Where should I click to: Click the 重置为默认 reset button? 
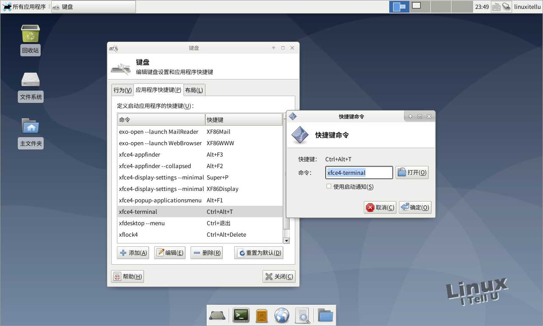pyautogui.click(x=259, y=253)
